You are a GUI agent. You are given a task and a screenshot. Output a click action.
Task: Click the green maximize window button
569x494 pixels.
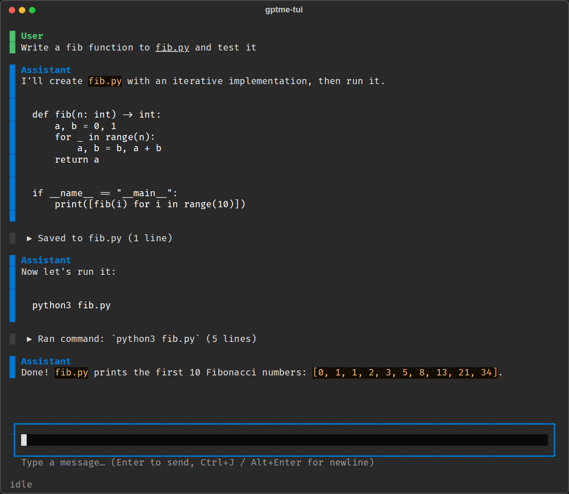(x=32, y=10)
